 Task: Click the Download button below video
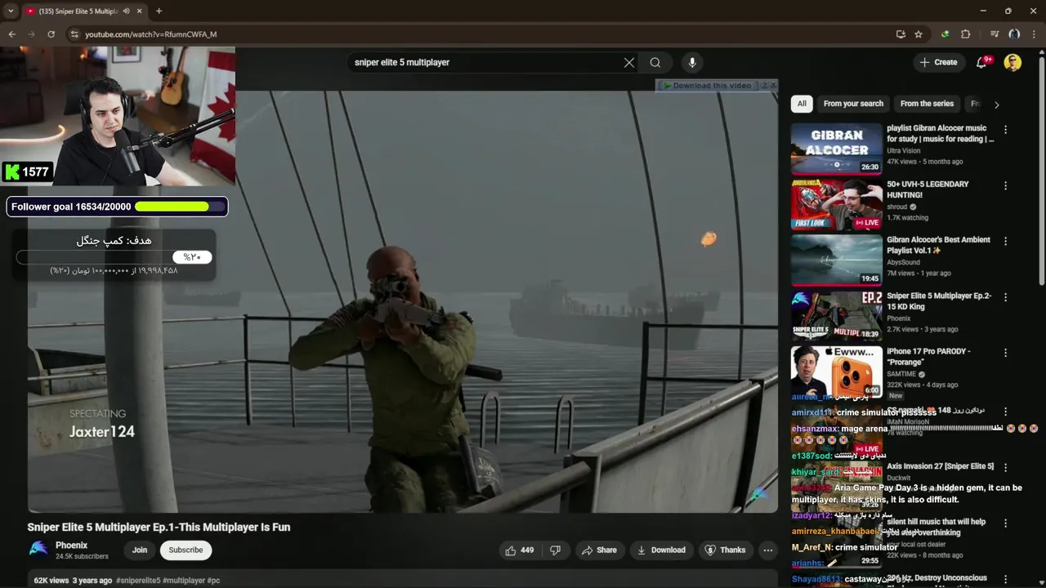(x=661, y=550)
